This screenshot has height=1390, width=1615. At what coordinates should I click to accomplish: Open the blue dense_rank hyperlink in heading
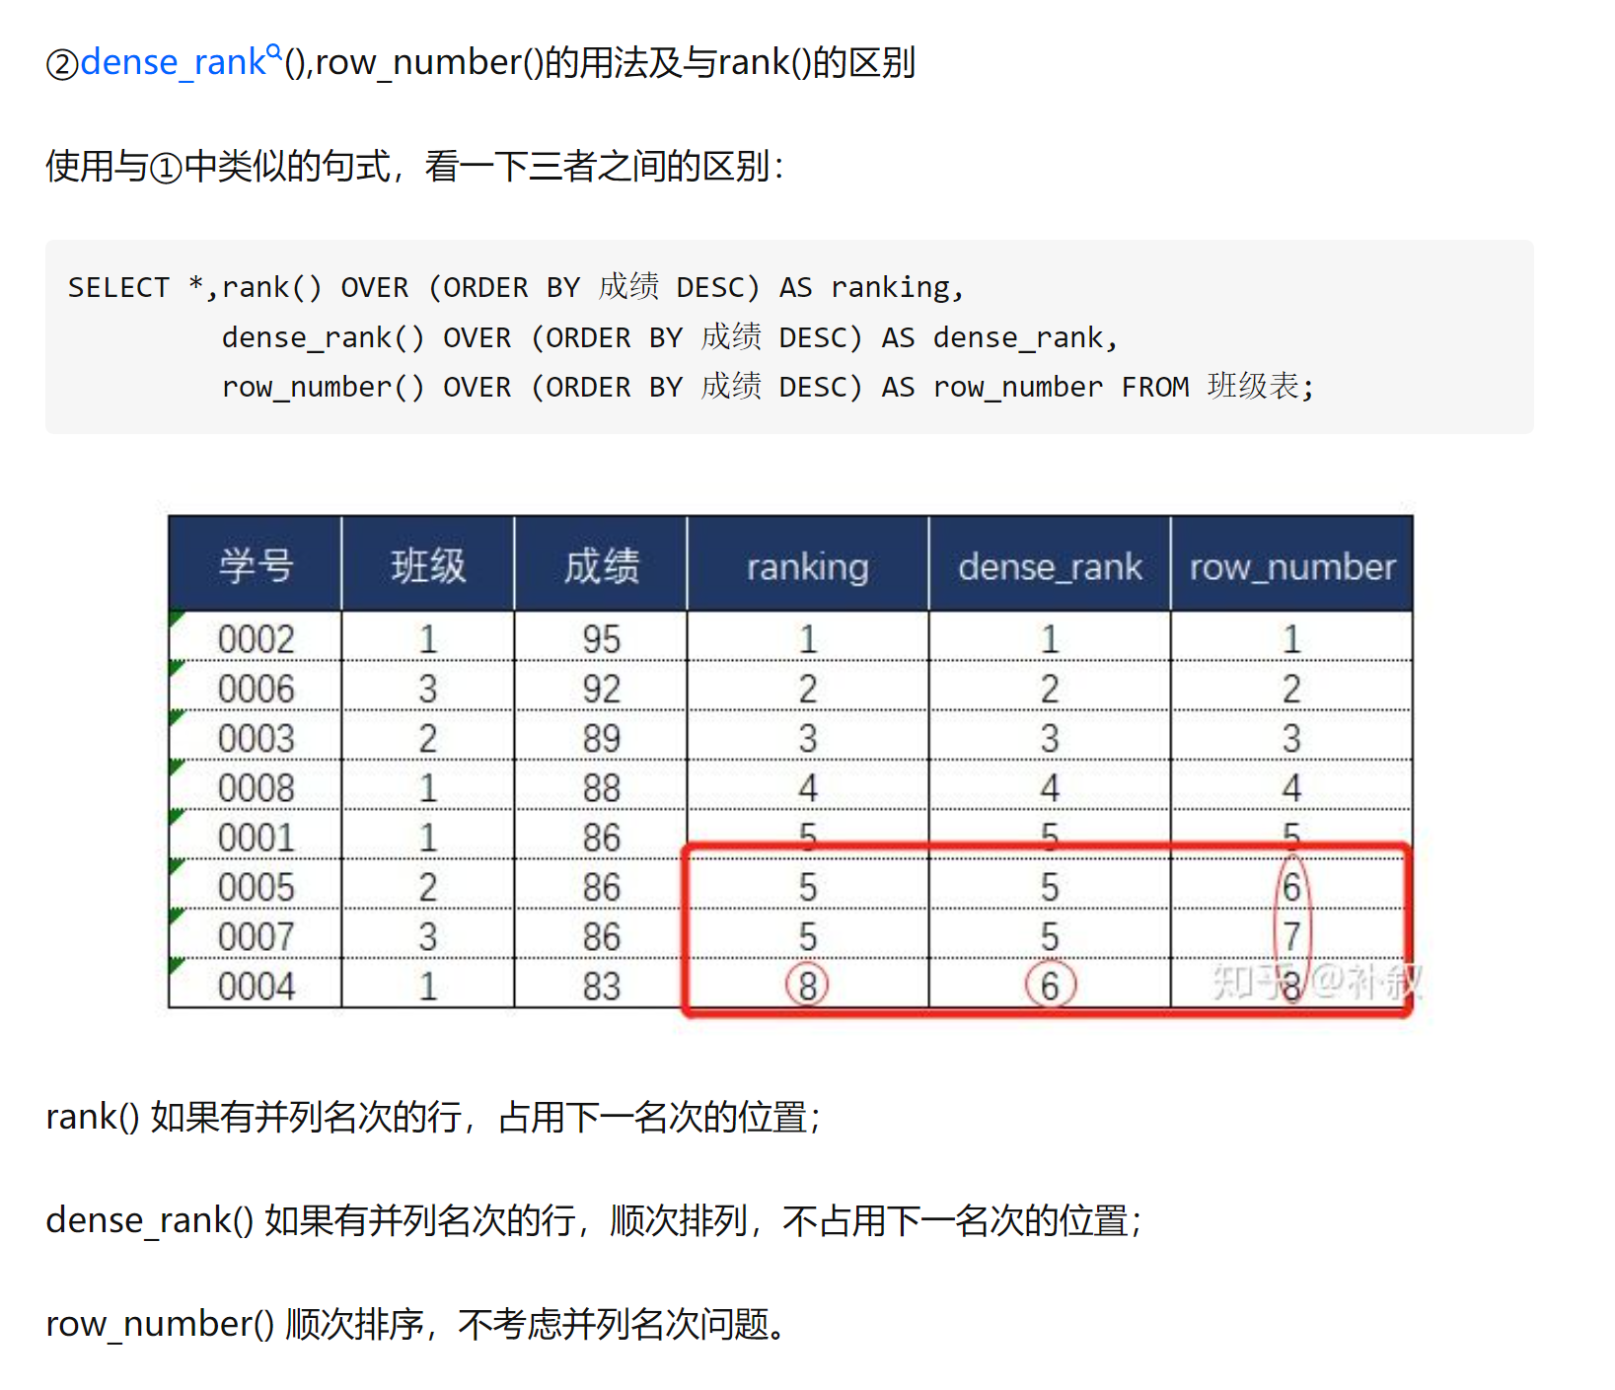pyautogui.click(x=173, y=62)
